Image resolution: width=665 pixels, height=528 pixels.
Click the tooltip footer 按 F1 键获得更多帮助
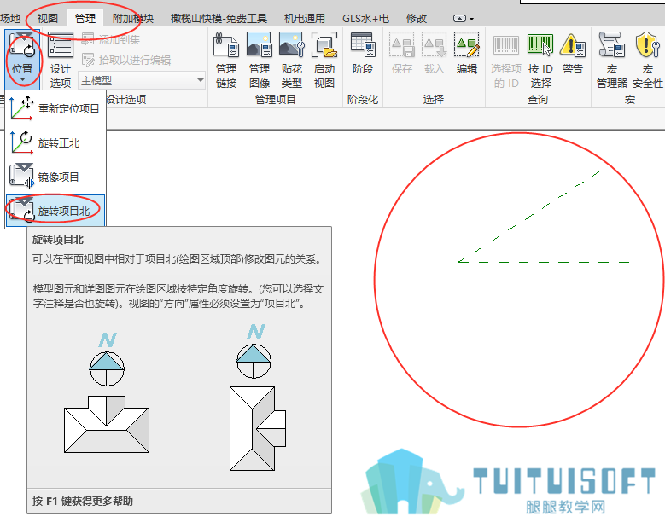click(x=83, y=501)
